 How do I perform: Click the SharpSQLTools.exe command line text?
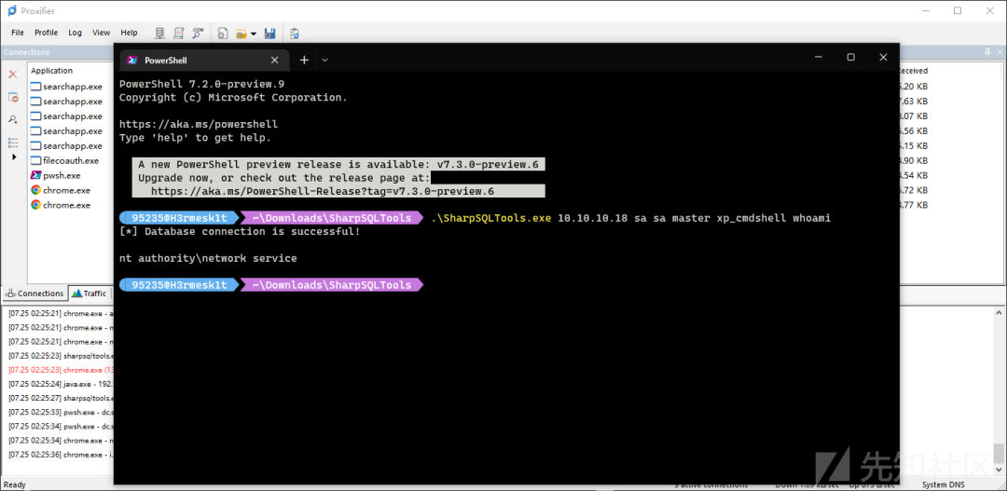coord(630,218)
